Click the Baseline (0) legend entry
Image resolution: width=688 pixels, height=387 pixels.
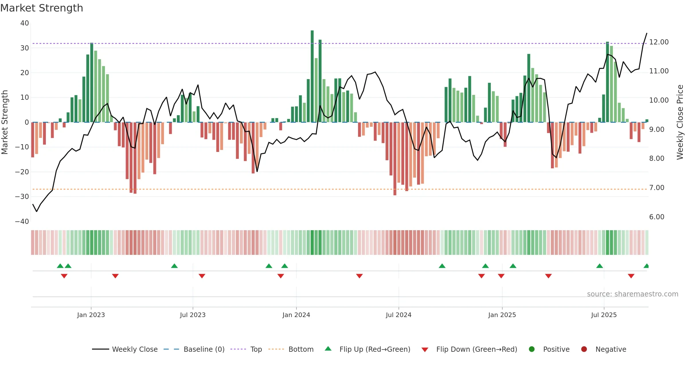pos(194,349)
